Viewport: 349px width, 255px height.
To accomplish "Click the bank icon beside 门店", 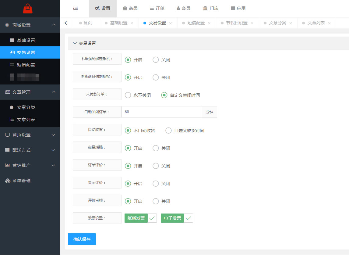I will point(205,8).
